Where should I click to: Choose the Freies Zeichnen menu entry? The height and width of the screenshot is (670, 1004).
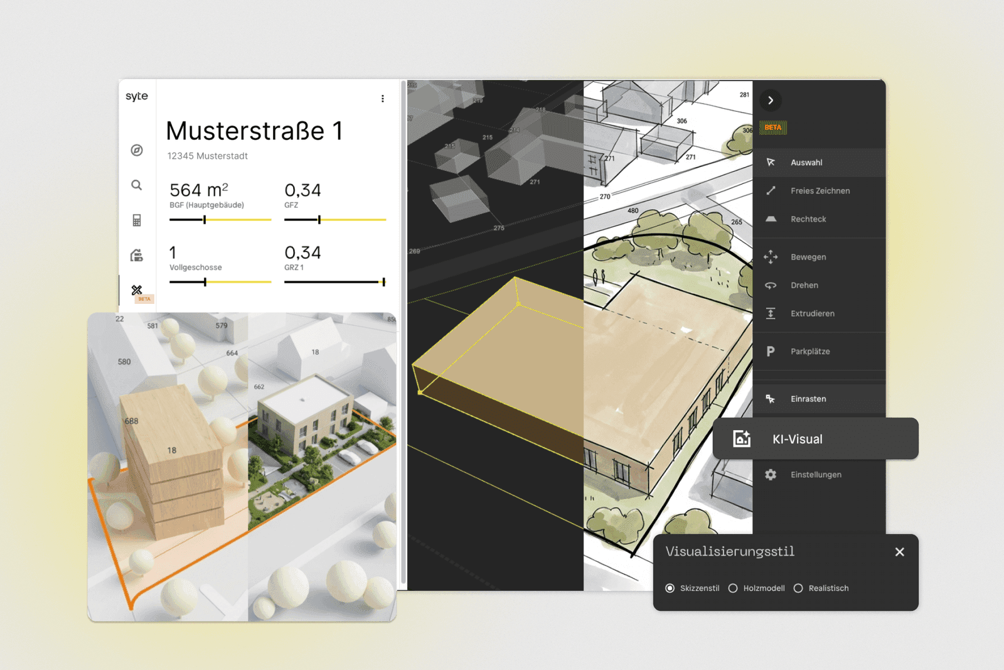point(820,191)
